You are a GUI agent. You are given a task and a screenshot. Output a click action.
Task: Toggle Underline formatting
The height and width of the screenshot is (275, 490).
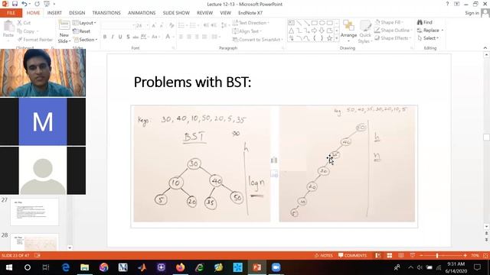[x=120, y=37]
